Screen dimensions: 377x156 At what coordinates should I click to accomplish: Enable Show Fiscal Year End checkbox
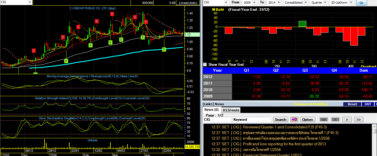(x=205, y=65)
